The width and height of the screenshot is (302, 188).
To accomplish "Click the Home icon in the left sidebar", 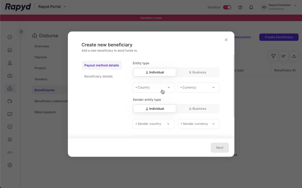I will coord(10,50).
